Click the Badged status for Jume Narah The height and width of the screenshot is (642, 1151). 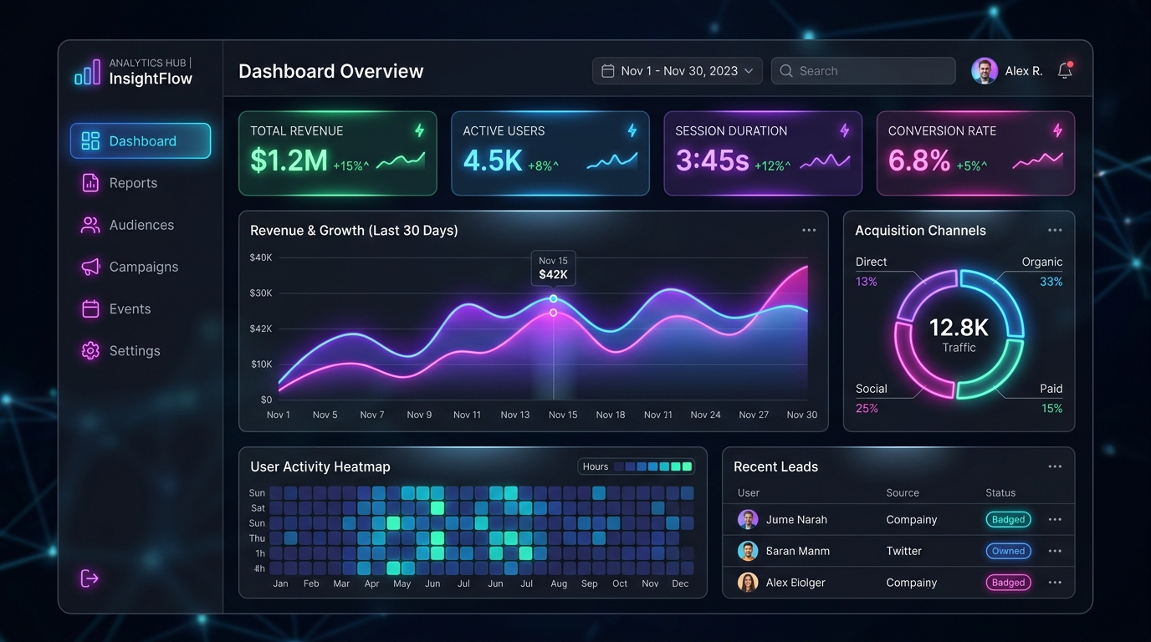pos(1008,519)
